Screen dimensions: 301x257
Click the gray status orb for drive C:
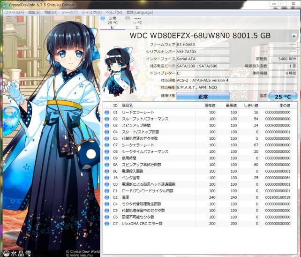tap(128, 18)
